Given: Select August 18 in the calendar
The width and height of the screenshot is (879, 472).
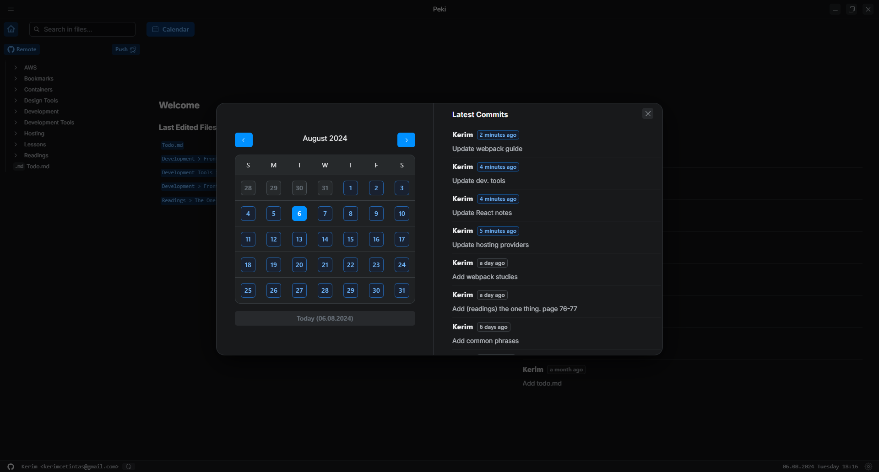Looking at the screenshot, I should pos(248,265).
